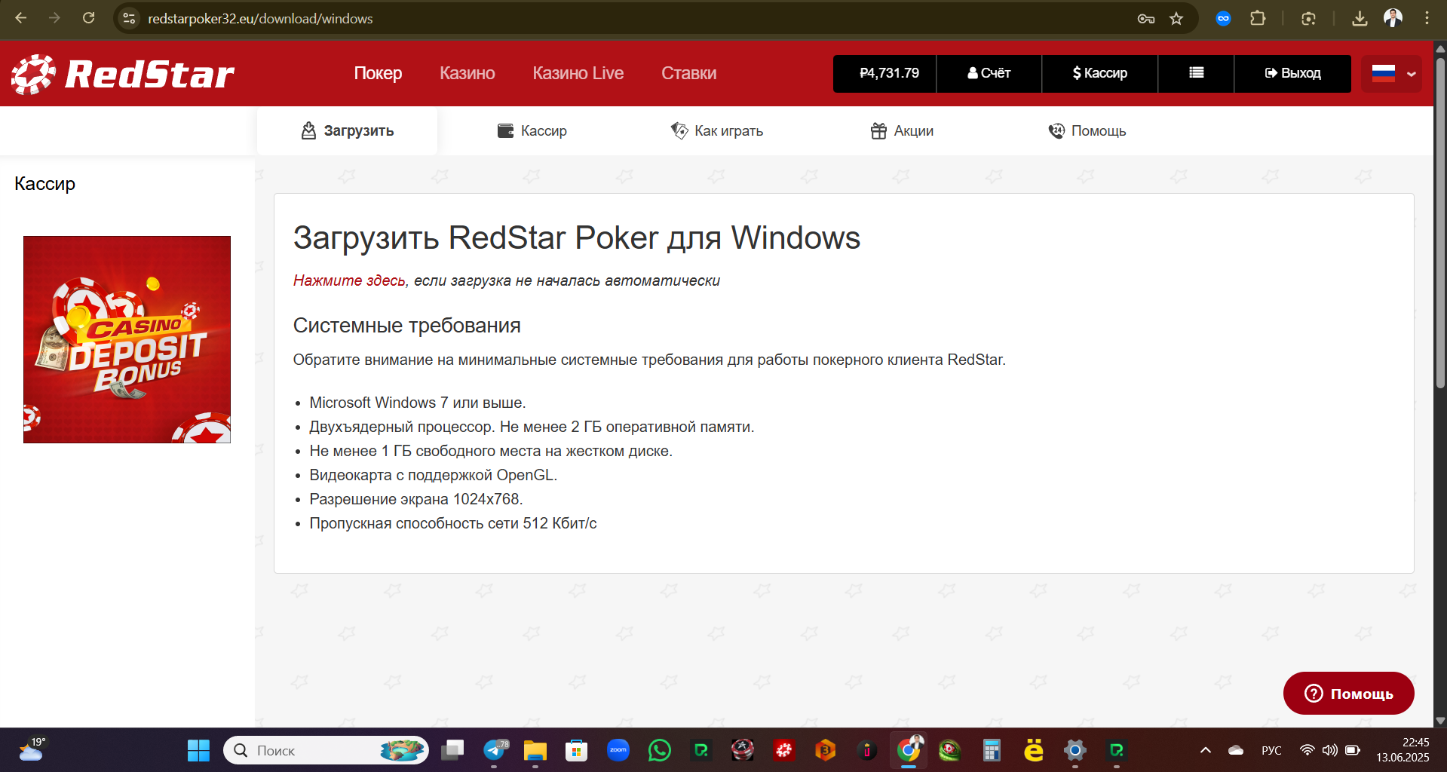Select the Помощь tab with phone icon
The width and height of the screenshot is (1447, 772).
[1087, 131]
